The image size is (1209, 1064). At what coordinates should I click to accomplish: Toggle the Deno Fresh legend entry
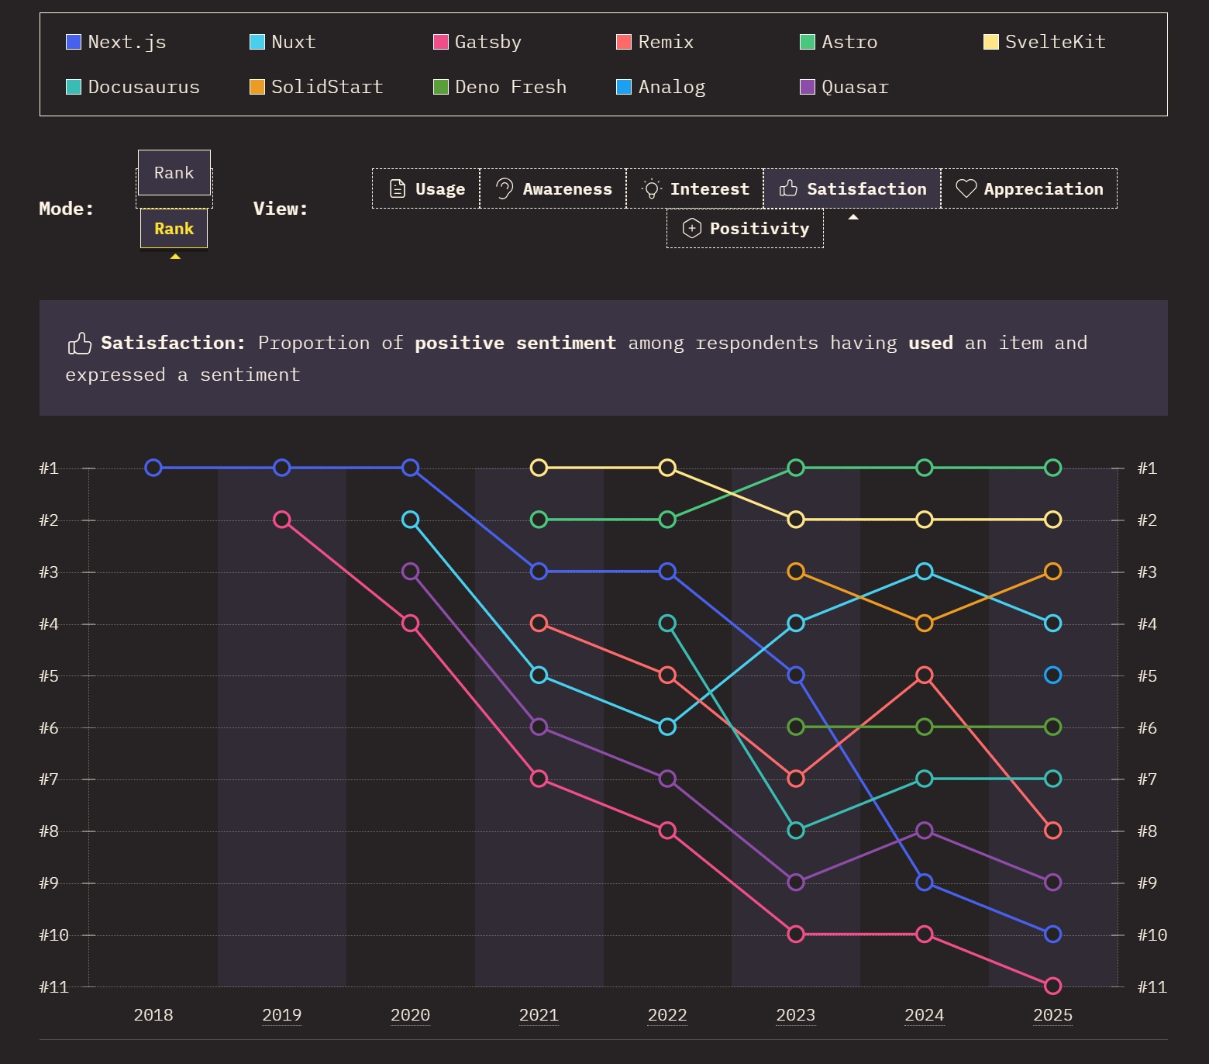click(x=500, y=87)
